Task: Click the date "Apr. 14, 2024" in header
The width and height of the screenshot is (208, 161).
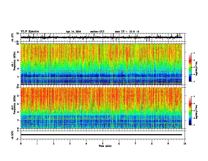Action: point(73,32)
